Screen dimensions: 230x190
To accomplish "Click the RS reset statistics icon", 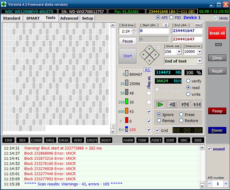I will [147, 70].
